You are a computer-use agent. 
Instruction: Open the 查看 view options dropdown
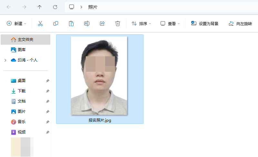pyautogui.click(x=170, y=23)
